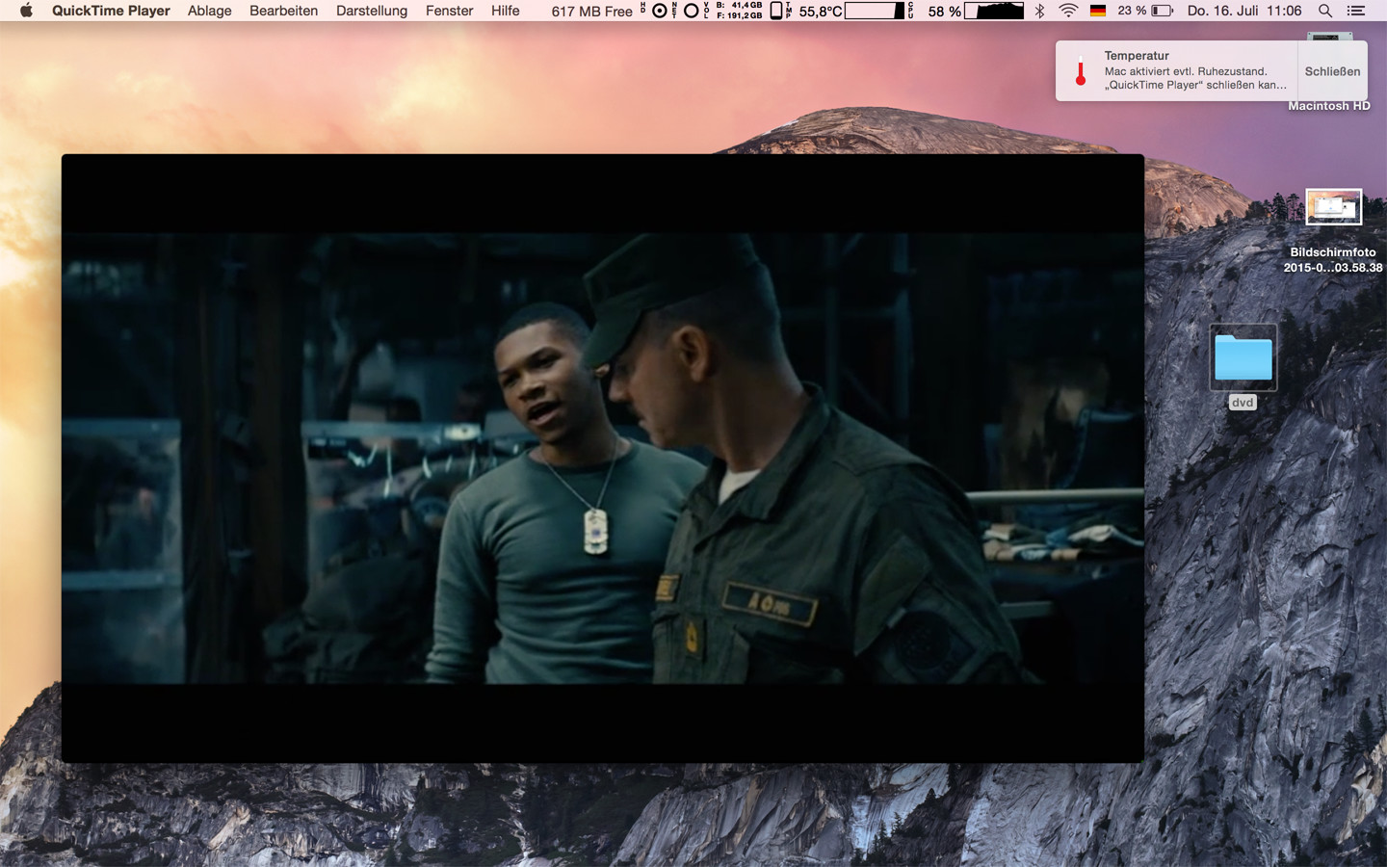1387x867 pixels.
Task: Click the thermometer icon in the Temperatur notification
Action: pyautogui.click(x=1081, y=71)
